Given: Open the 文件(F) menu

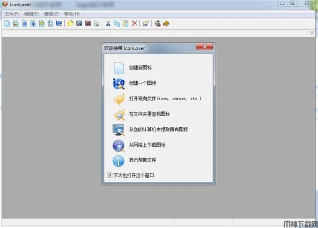Looking at the screenshot, I should (x=12, y=13).
